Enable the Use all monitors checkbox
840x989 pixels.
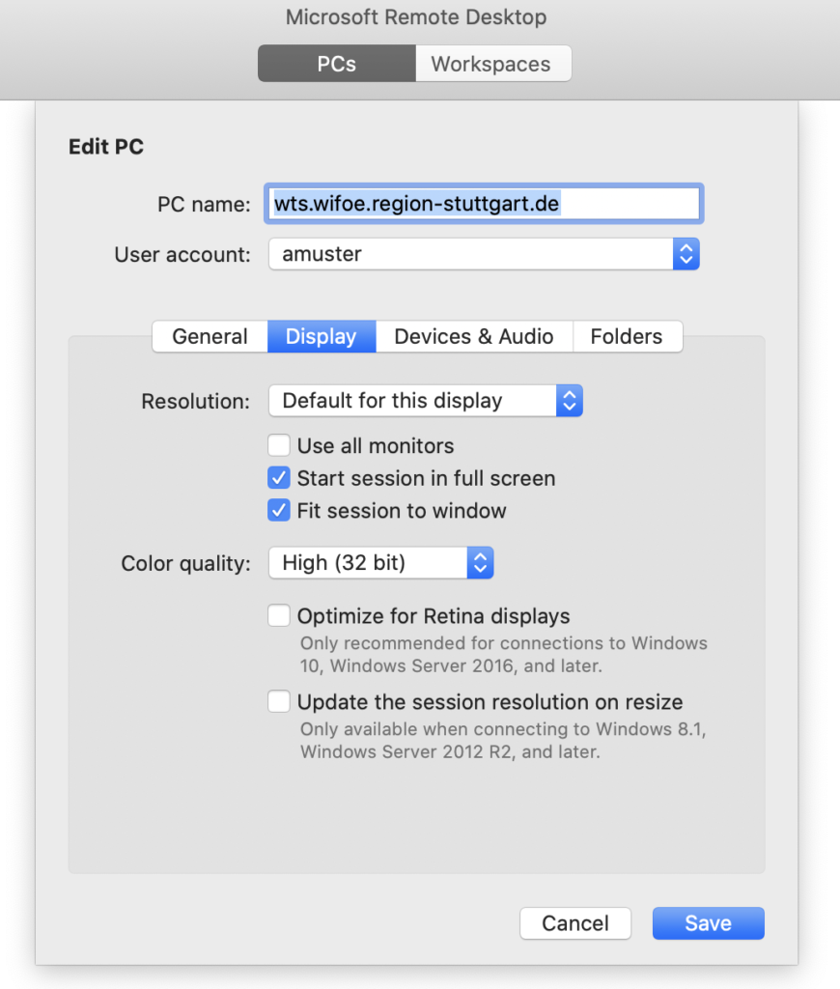279,446
